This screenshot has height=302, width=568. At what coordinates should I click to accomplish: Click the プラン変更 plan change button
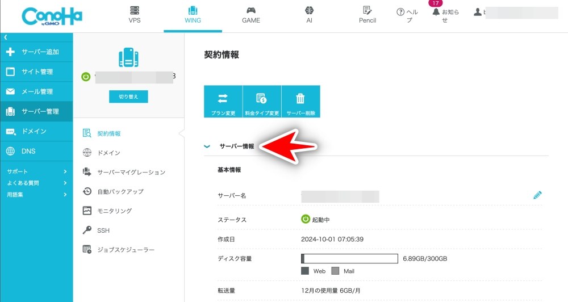coord(223,102)
